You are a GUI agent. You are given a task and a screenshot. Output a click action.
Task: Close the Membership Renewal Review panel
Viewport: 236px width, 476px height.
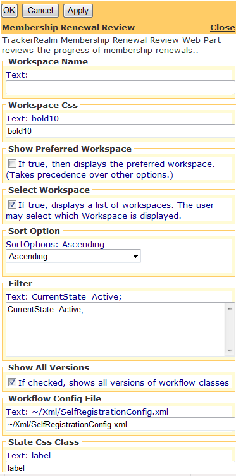tap(223, 28)
